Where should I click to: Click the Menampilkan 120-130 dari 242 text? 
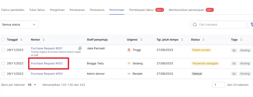pos(64,85)
